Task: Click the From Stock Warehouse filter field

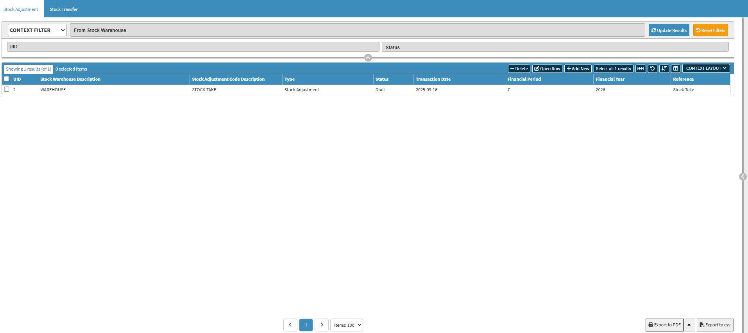Action: click(x=357, y=30)
